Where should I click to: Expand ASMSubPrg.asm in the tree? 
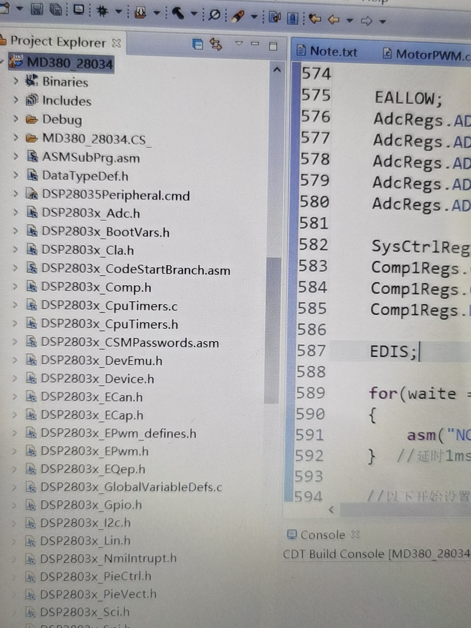pyautogui.click(x=16, y=156)
